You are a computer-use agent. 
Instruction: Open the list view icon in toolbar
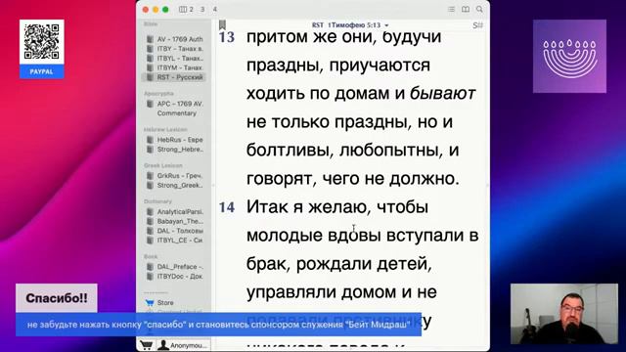coord(451,9)
